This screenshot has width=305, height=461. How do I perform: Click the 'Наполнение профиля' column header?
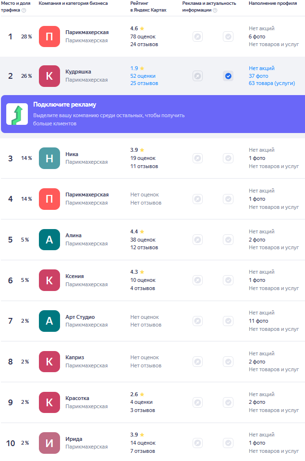pos(273,3)
